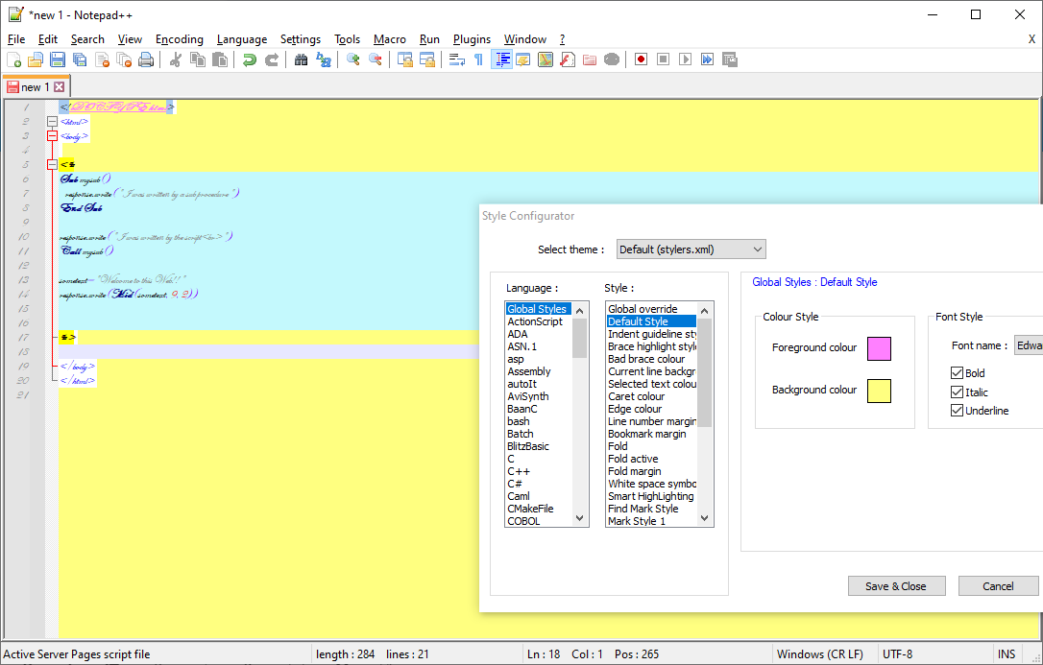Open the File menu

click(16, 39)
